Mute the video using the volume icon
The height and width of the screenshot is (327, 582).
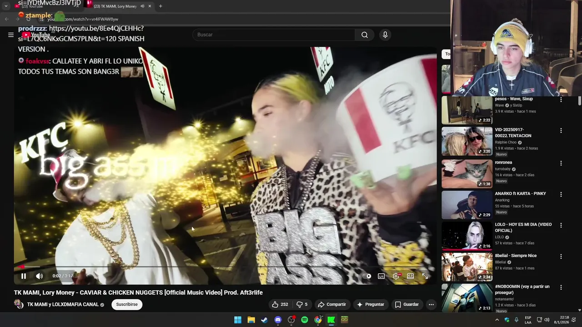point(40,276)
